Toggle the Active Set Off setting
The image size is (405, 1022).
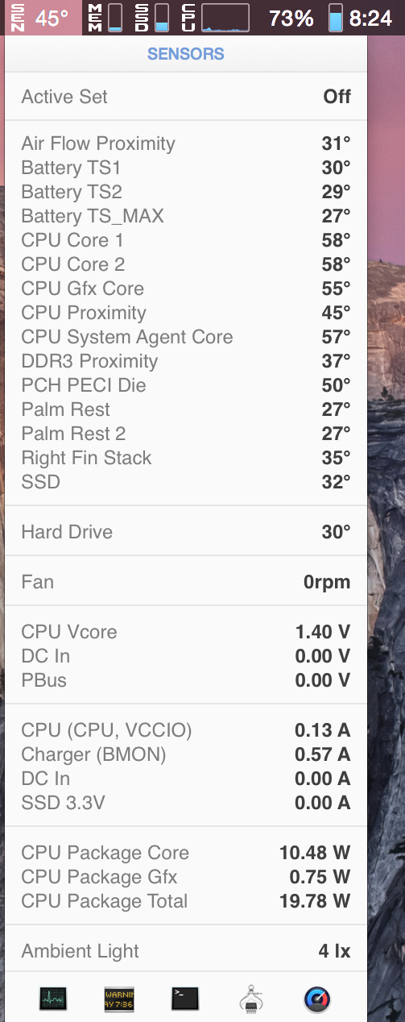tap(186, 97)
